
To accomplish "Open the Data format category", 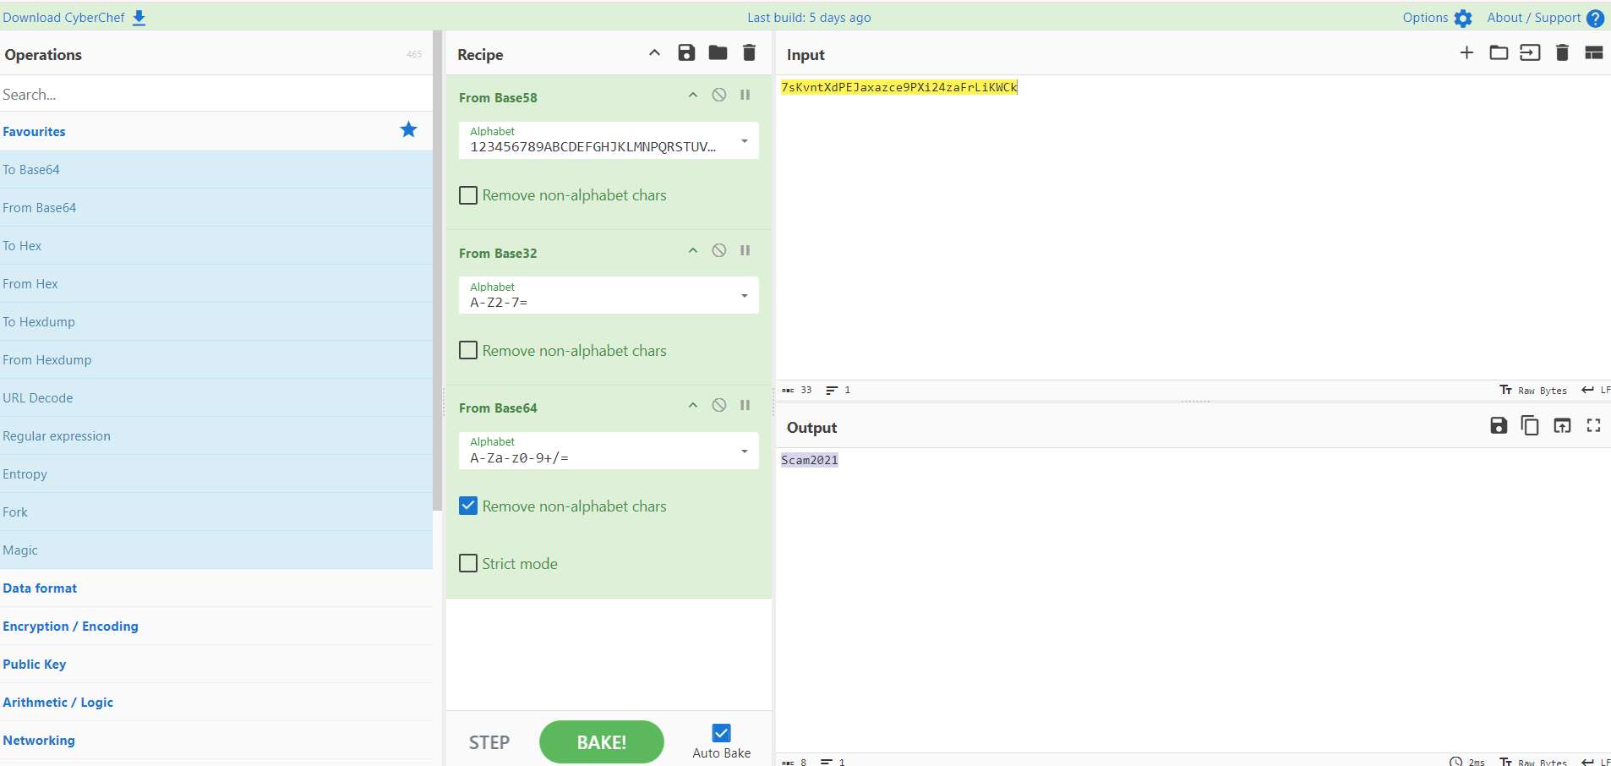I will [x=40, y=588].
